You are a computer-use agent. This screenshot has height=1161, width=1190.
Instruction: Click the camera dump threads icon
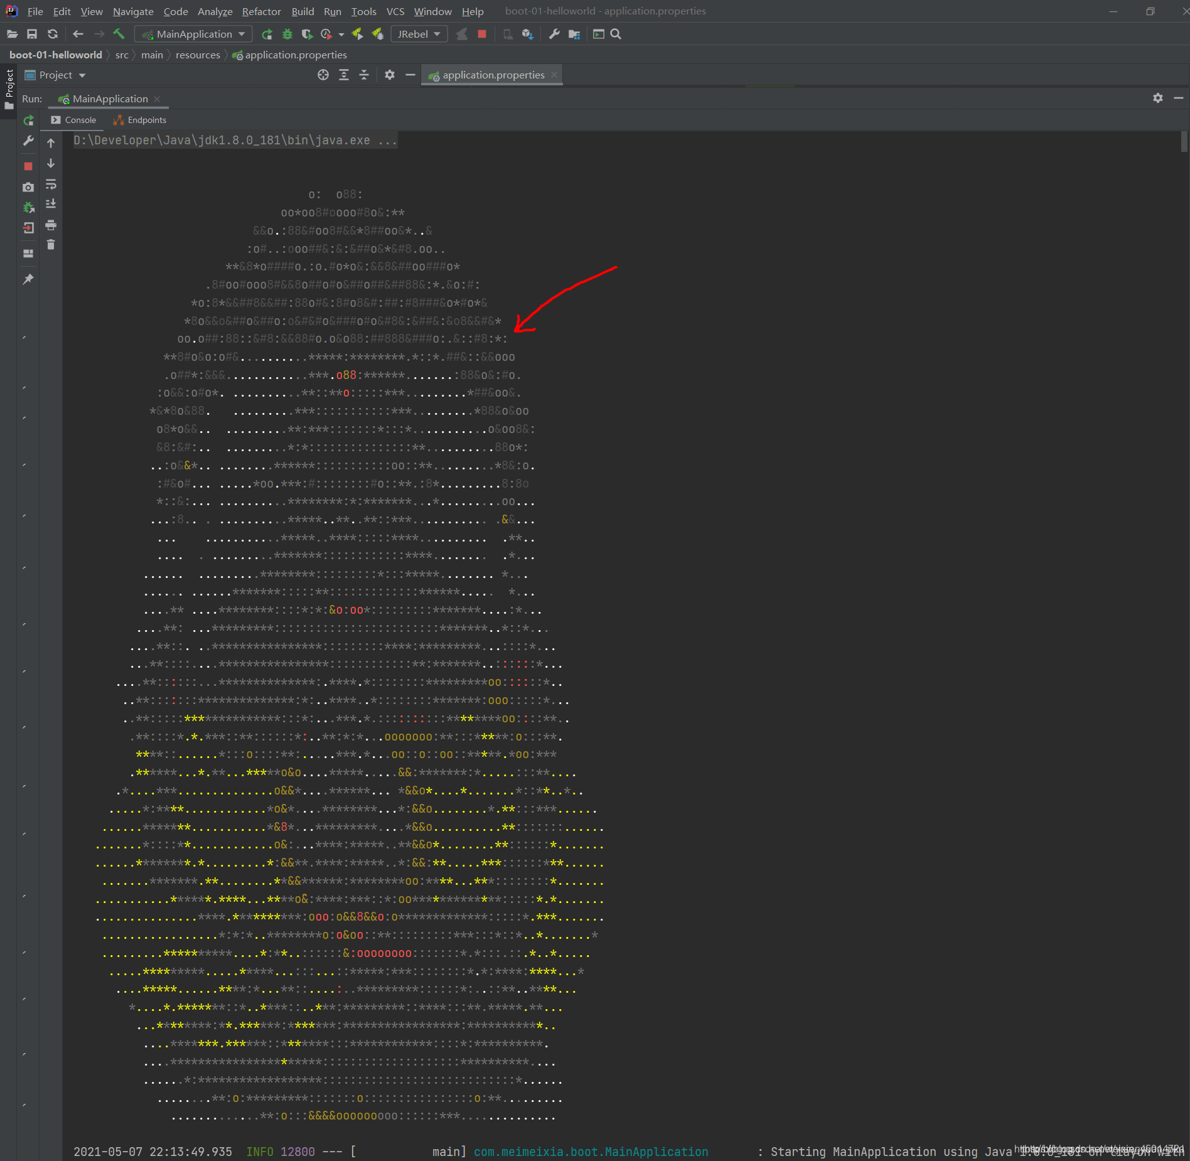click(x=28, y=187)
